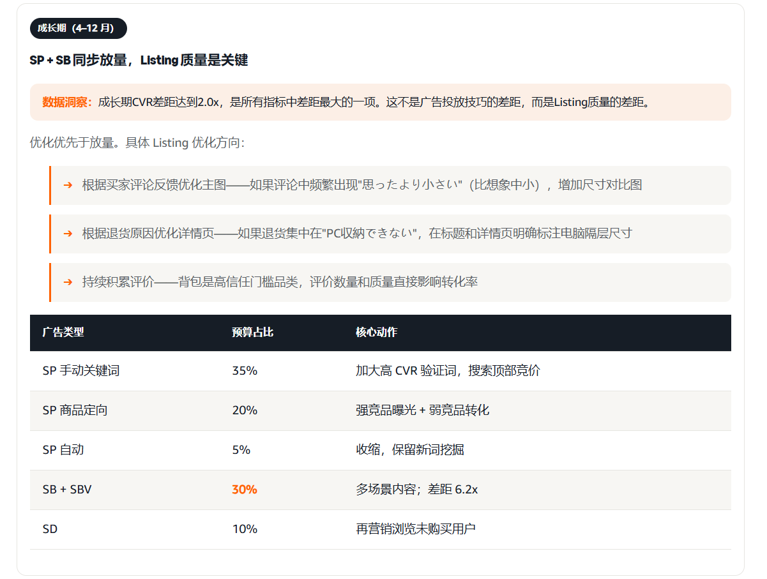
Task: Click the cell 收缩，保留新词挖掘
Action: pos(410,450)
